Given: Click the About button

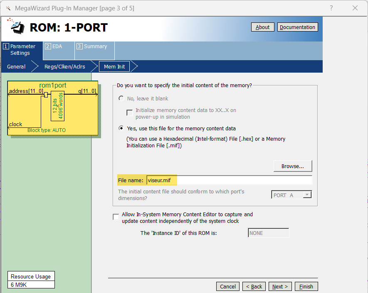Looking at the screenshot, I should coord(263,27).
